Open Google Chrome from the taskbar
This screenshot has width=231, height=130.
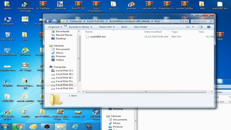pyautogui.click(x=19, y=127)
